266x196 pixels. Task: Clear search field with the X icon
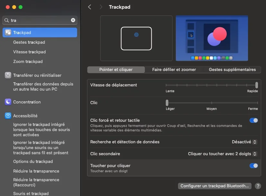click(73, 20)
